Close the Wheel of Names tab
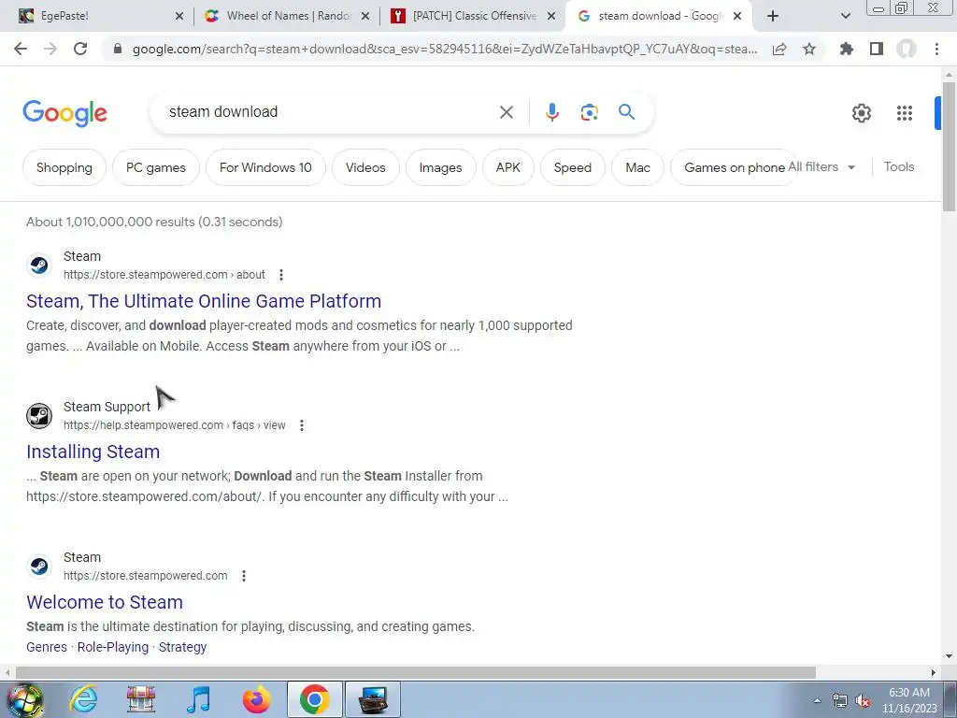Screen dimensions: 957x718 click(x=365, y=17)
